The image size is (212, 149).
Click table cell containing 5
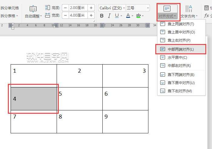click(x=80, y=99)
